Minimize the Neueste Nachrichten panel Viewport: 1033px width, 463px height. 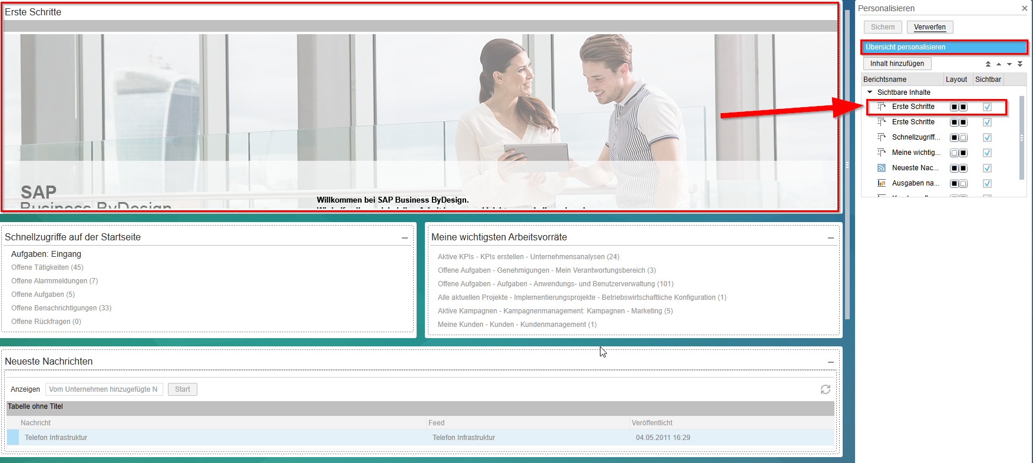830,362
